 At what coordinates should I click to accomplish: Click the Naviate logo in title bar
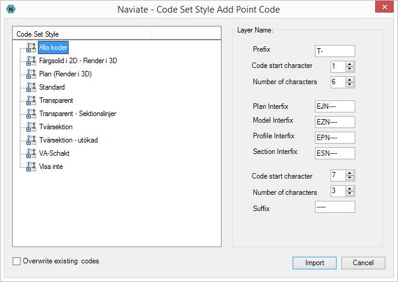click(11, 10)
